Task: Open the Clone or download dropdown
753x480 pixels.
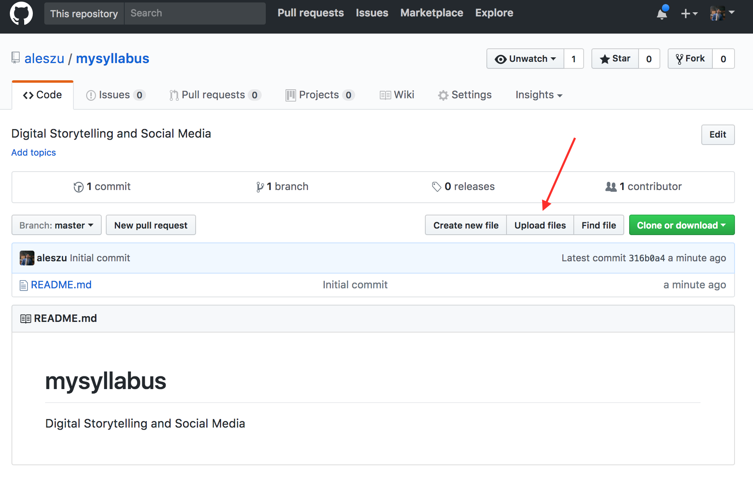Action: pos(681,225)
